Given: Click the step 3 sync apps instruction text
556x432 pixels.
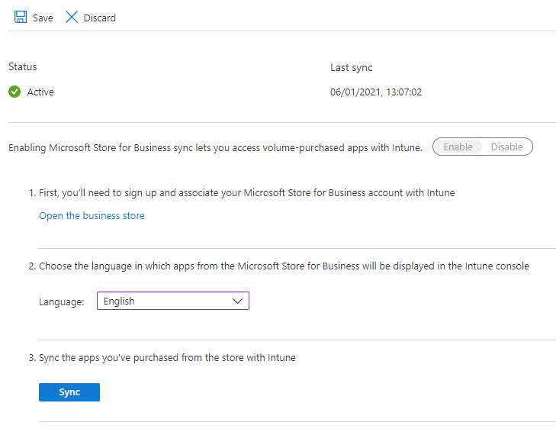Looking at the screenshot, I should coord(167,357).
